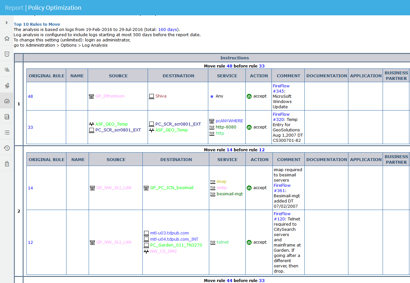Click the padlock icon in sidebar

pyautogui.click(x=7, y=164)
